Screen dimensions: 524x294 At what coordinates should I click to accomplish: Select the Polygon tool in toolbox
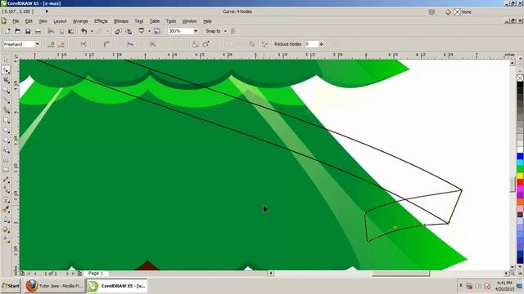[x=6, y=140]
